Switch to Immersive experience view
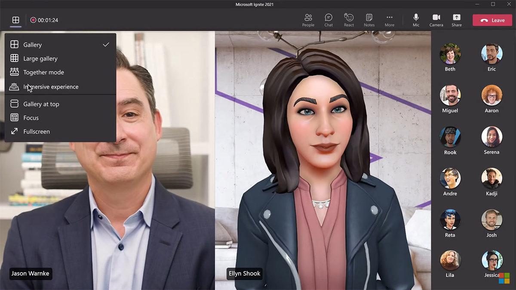This screenshot has height=290, width=516. pos(51,87)
